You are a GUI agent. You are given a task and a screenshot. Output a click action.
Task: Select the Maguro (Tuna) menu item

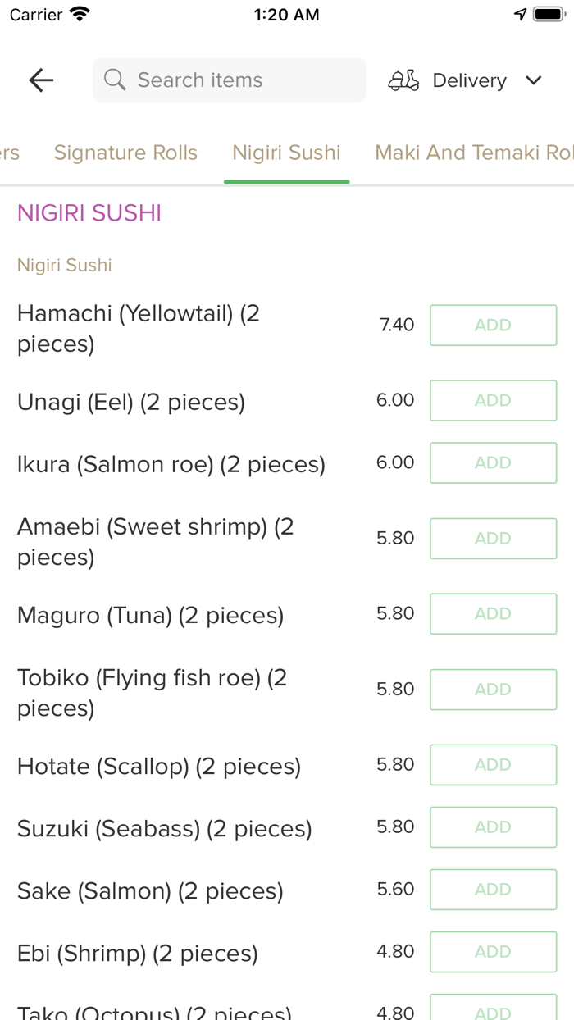point(151,615)
